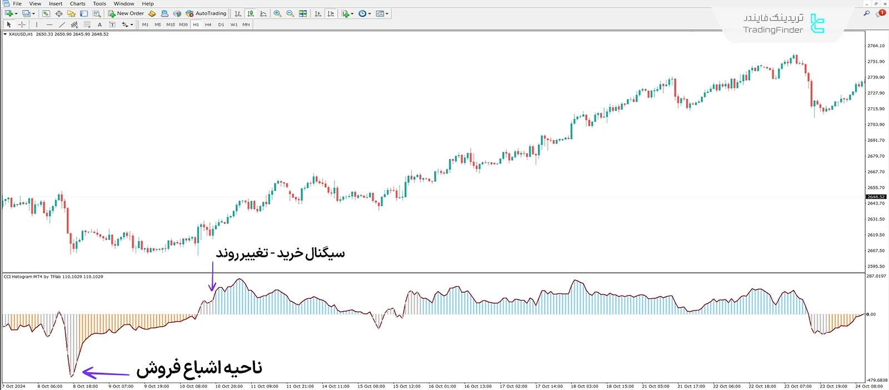Open the Terminal panel icon

(84, 13)
